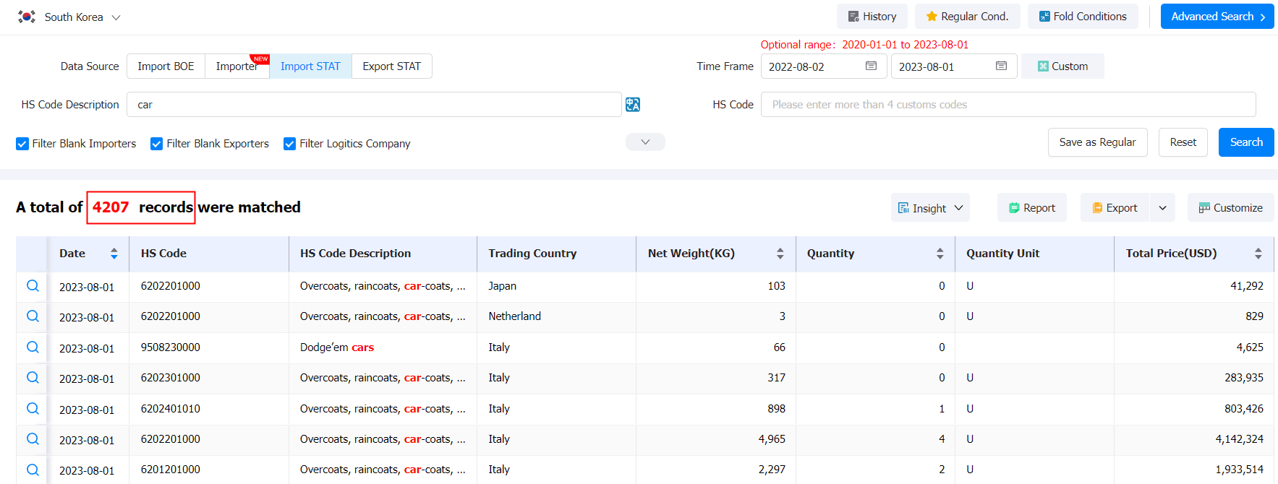The height and width of the screenshot is (484, 1278).
Task: Sort by Net Weight(KG) column
Action: coord(780,254)
